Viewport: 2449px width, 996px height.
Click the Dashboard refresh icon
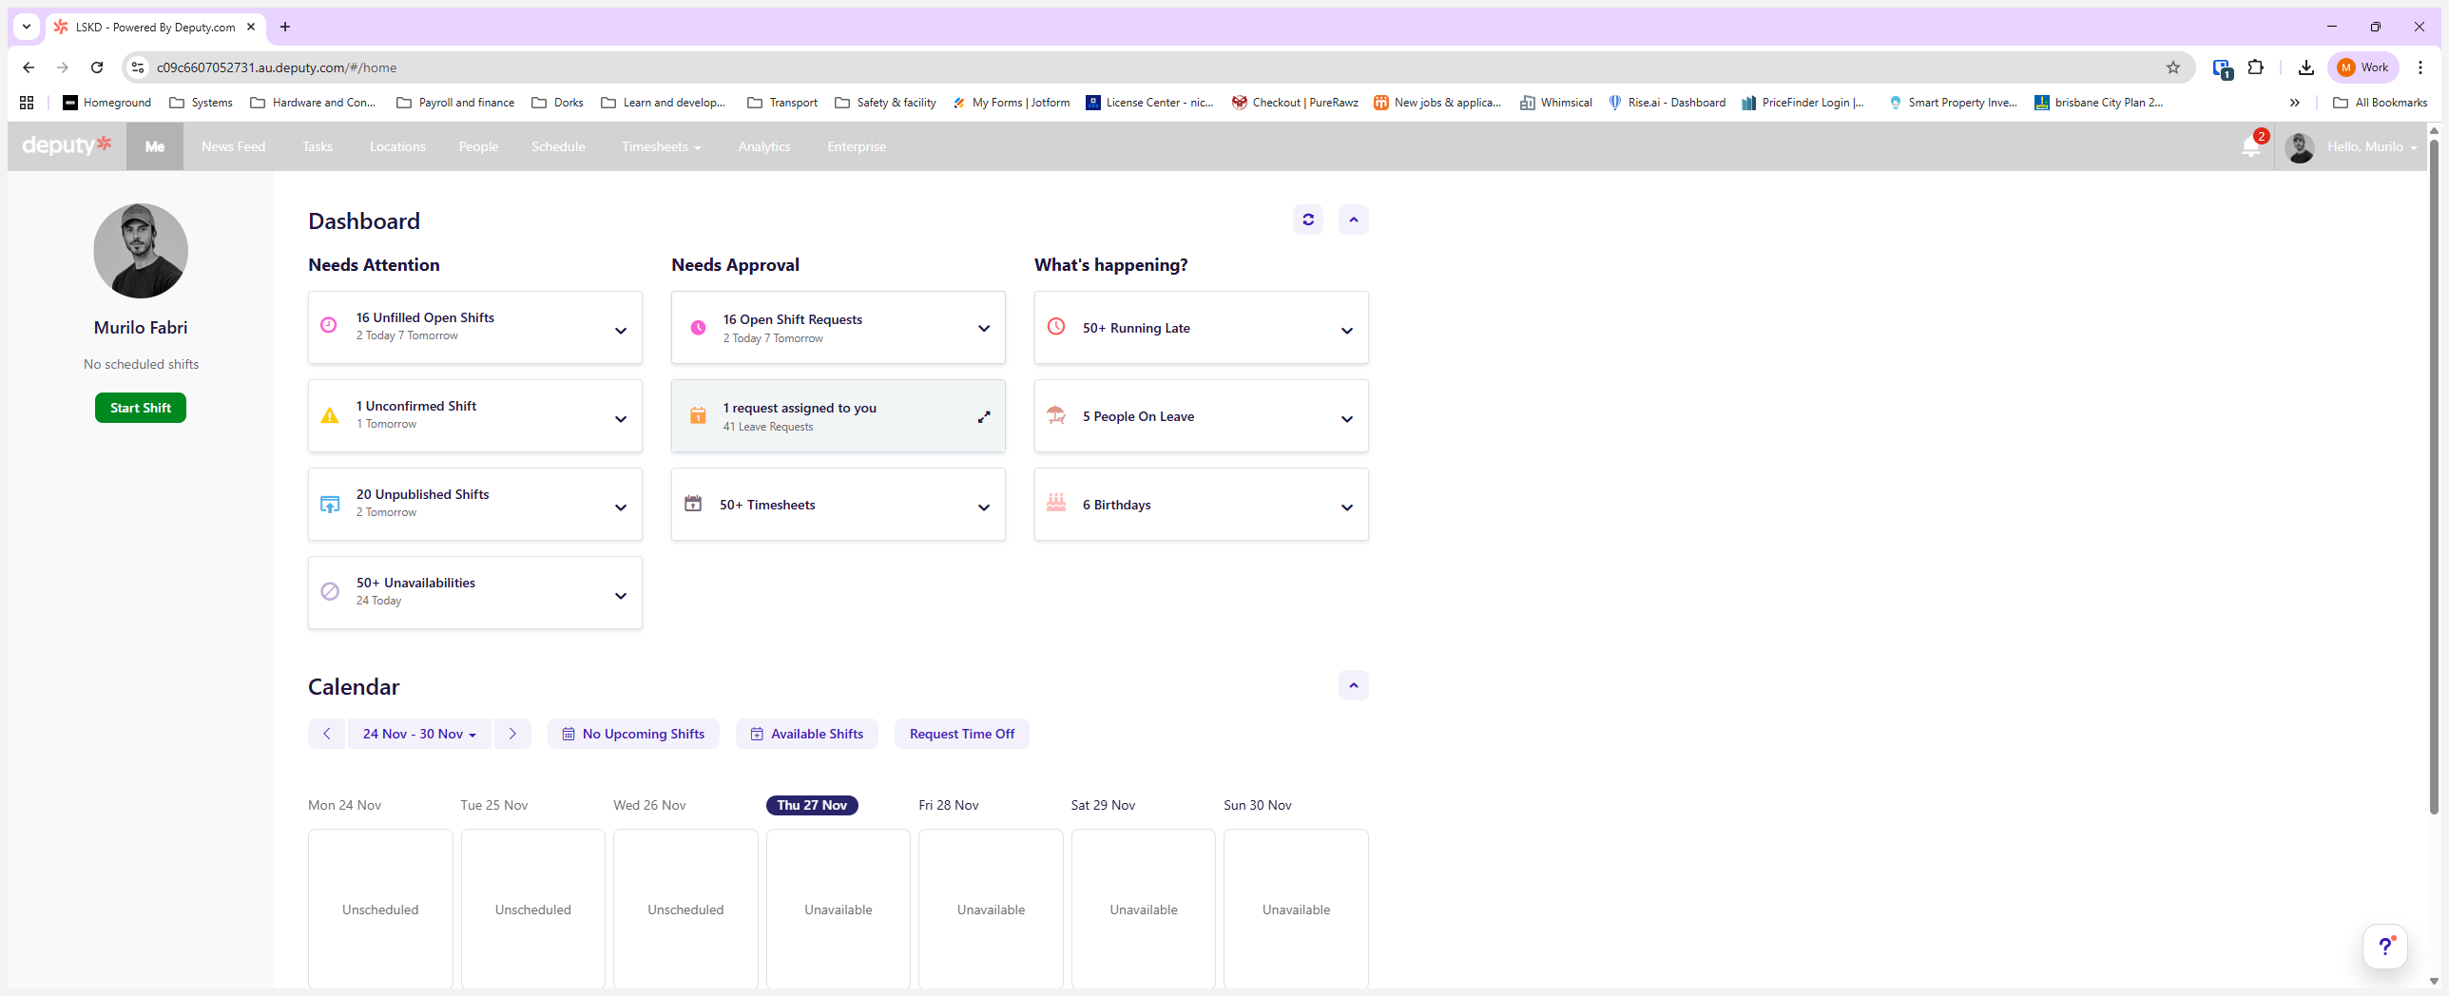(1307, 220)
